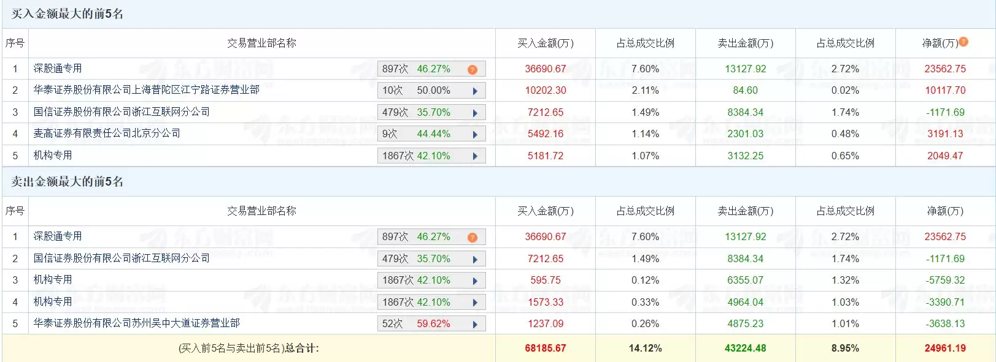Click the 买入金额最大的前5名 section title
This screenshot has height=362, width=996.
68,14
